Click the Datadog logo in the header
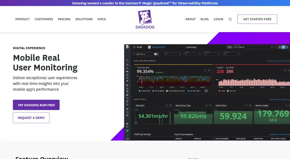The height and width of the screenshot is (159, 290). coord(145,20)
